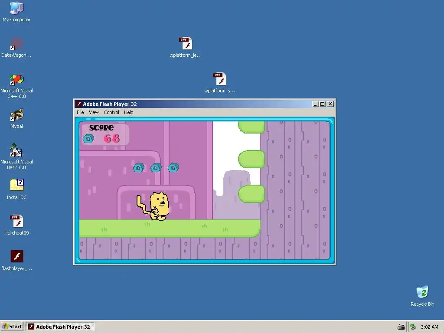
Task: Click the keyboard icon in the system tray
Action: [x=401, y=327]
